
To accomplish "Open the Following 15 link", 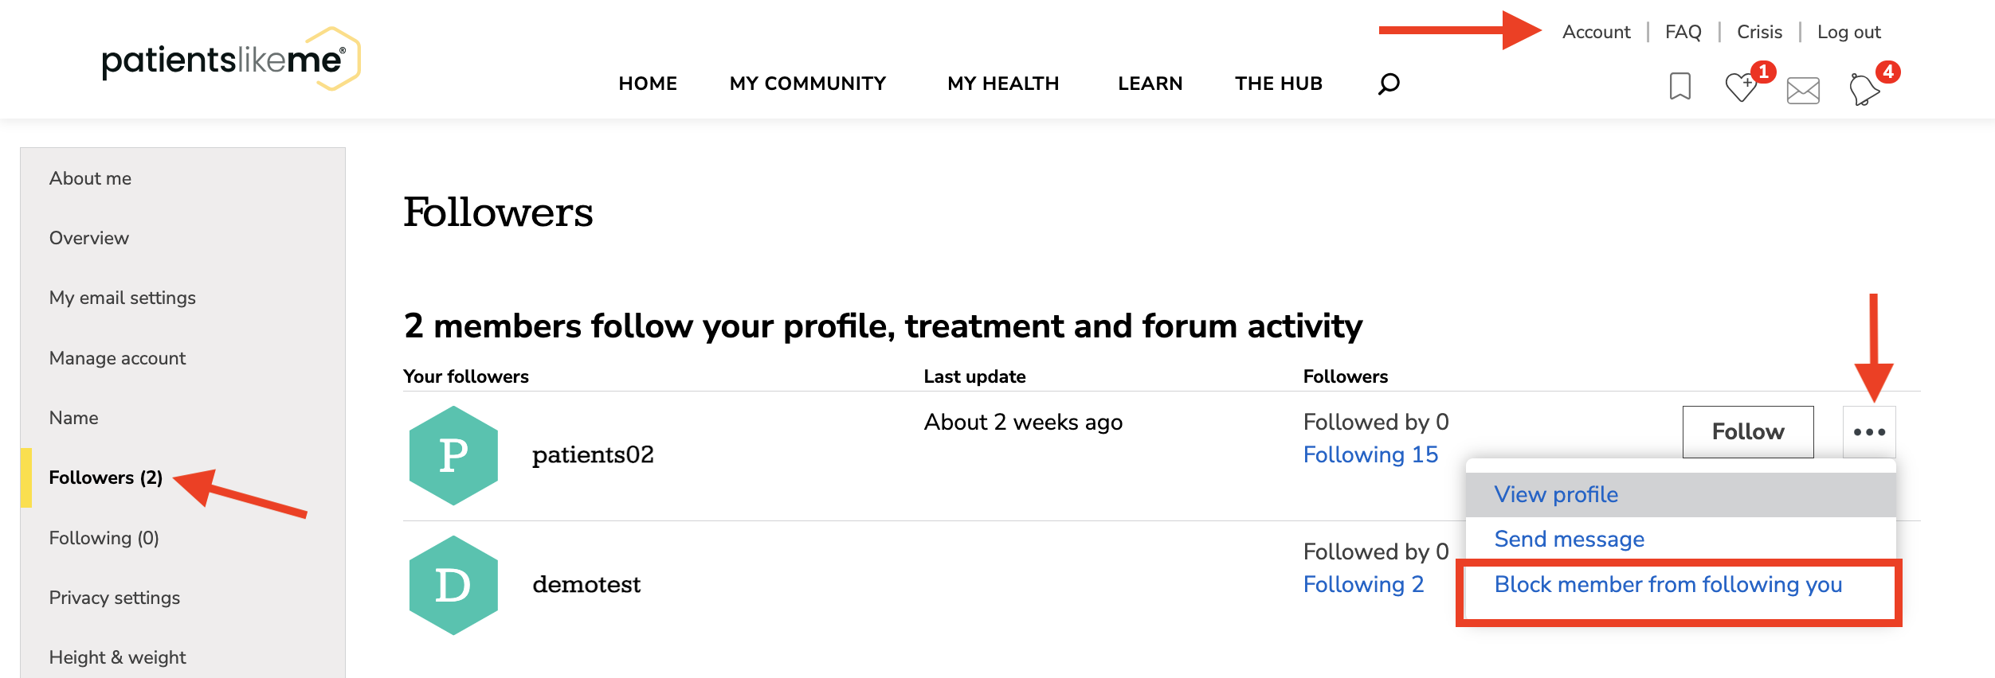I will click(1370, 454).
